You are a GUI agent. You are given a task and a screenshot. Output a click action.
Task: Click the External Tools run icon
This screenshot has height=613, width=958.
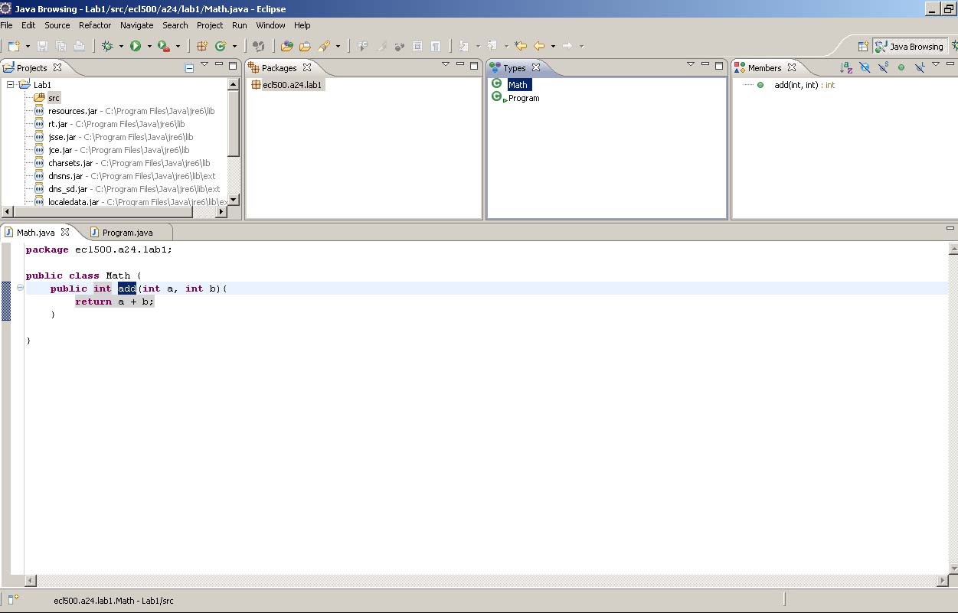click(163, 46)
